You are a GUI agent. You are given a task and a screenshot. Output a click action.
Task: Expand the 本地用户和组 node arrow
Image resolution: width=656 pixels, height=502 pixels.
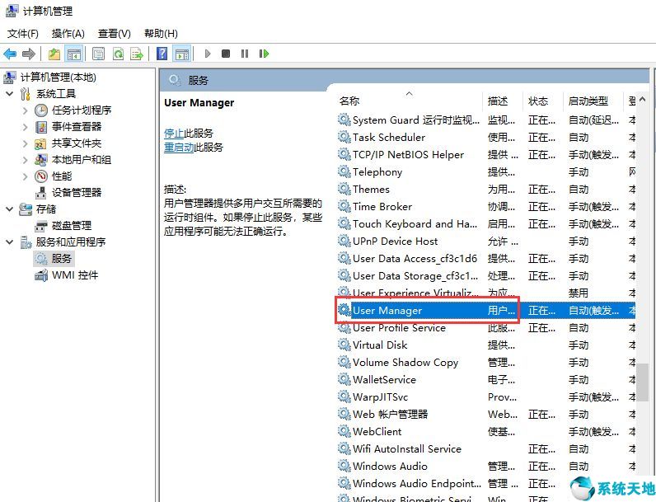[x=25, y=160]
